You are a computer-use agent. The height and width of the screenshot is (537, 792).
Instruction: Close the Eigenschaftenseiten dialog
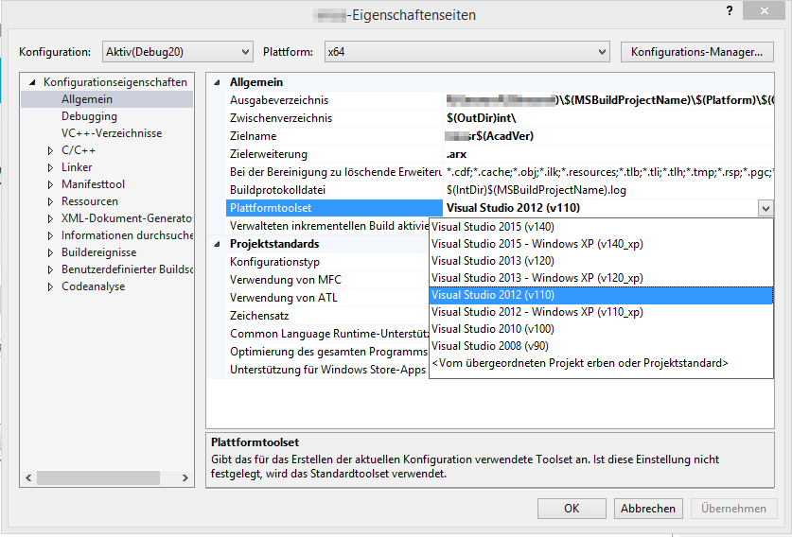764,10
